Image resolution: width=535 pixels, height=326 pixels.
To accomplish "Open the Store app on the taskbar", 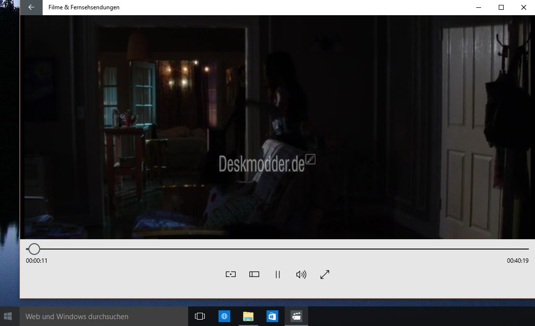I will tap(272, 317).
